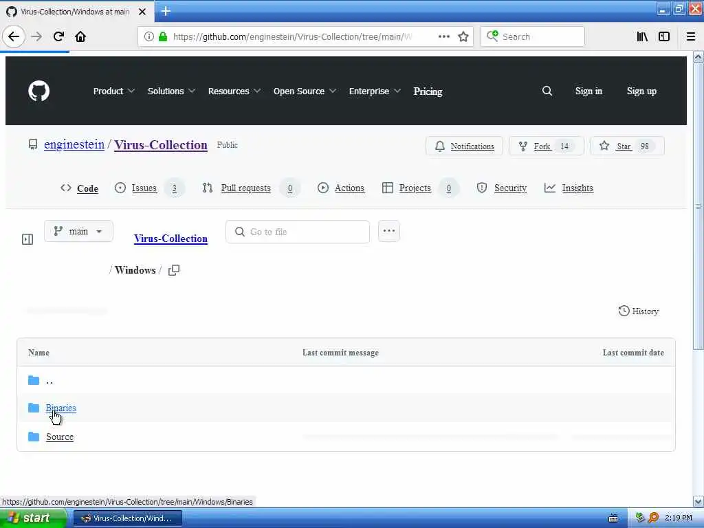The width and height of the screenshot is (704, 528).
Task: Open the Binaries folder link
Action: point(61,408)
